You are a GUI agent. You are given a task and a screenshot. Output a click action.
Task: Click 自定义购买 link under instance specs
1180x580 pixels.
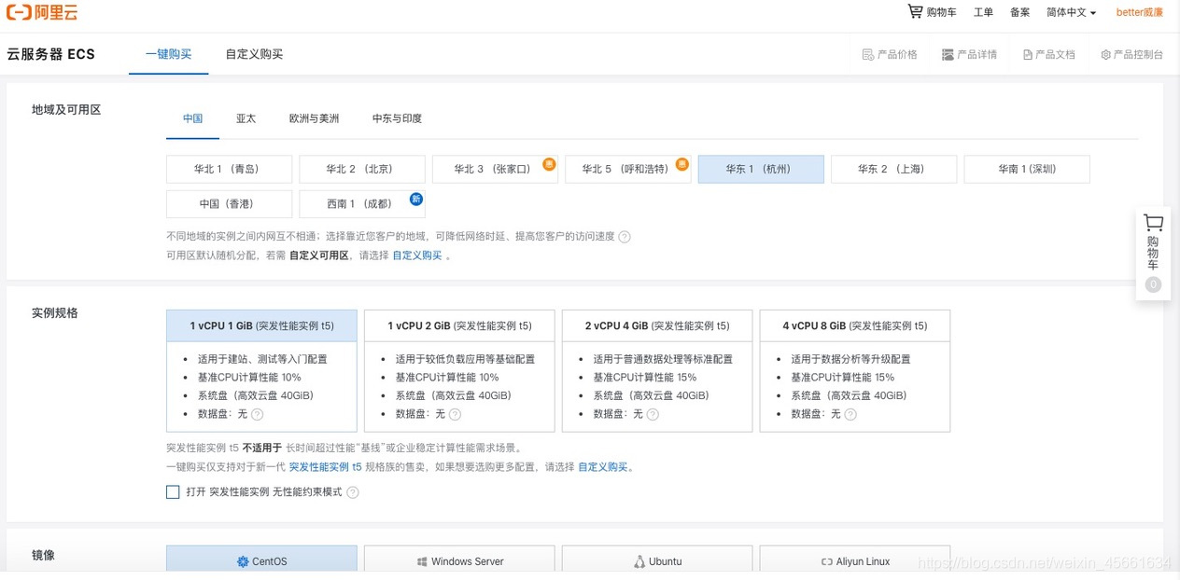click(x=602, y=467)
